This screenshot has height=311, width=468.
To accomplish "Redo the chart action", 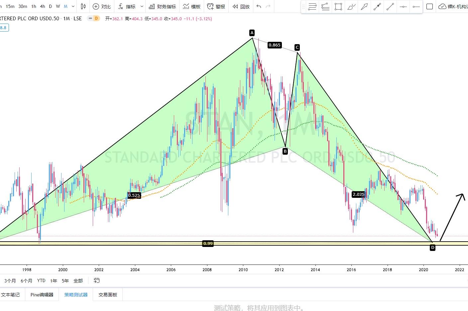I will pos(268,6).
